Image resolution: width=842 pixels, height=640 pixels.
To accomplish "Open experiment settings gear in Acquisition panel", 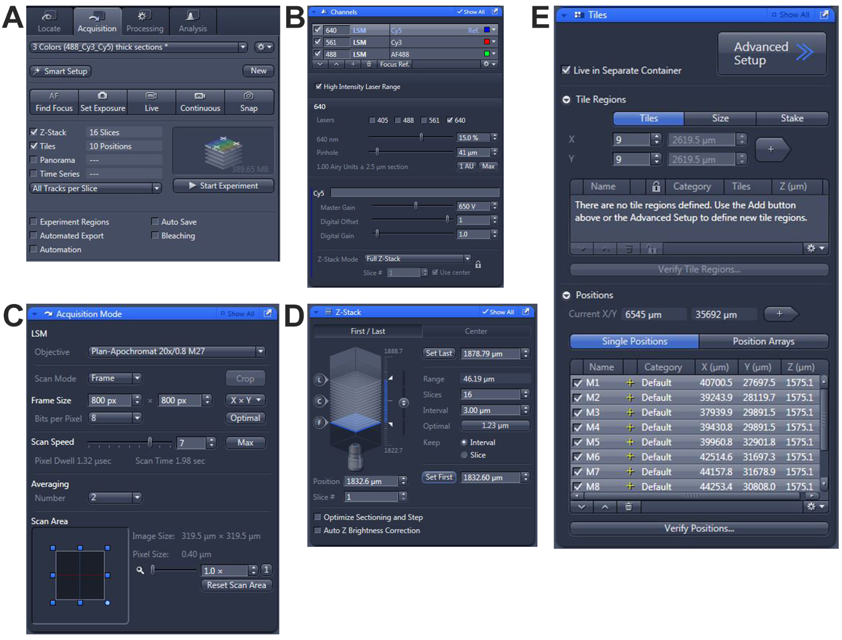I will coord(264,47).
